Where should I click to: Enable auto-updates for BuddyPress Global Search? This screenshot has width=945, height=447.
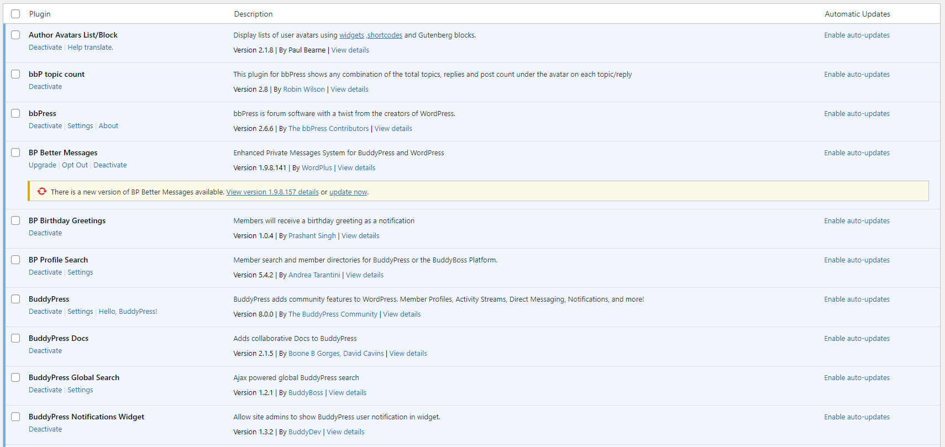[857, 378]
